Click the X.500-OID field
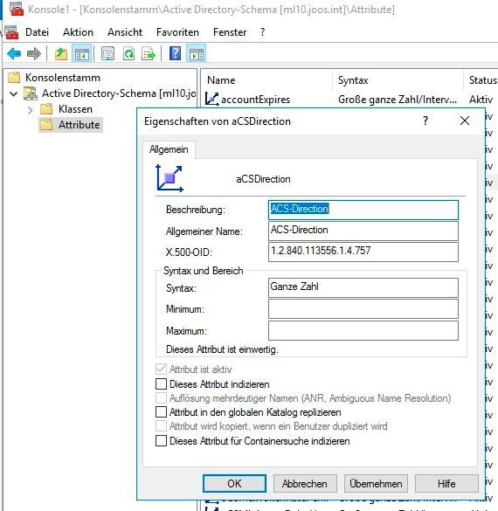The height and width of the screenshot is (511, 498). click(363, 252)
